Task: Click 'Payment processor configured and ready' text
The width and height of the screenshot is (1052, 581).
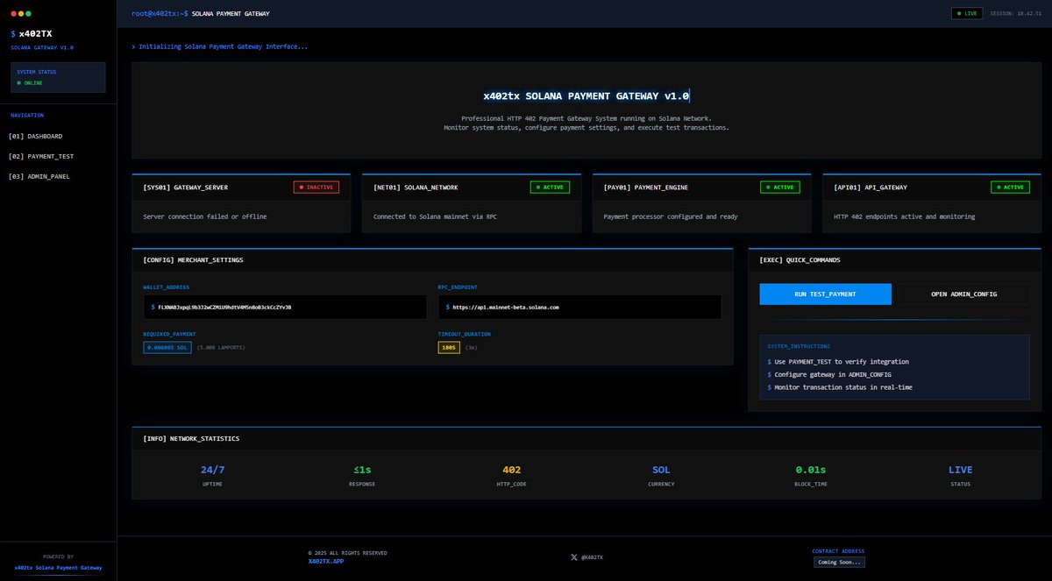Action: [x=672, y=216]
